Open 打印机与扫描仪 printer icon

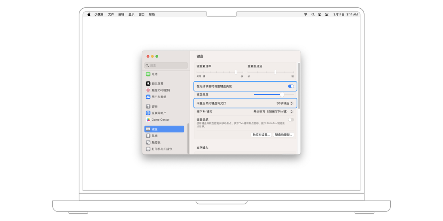[148, 149]
